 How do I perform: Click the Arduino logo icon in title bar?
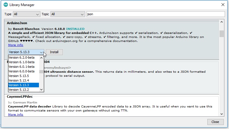click(6, 5)
